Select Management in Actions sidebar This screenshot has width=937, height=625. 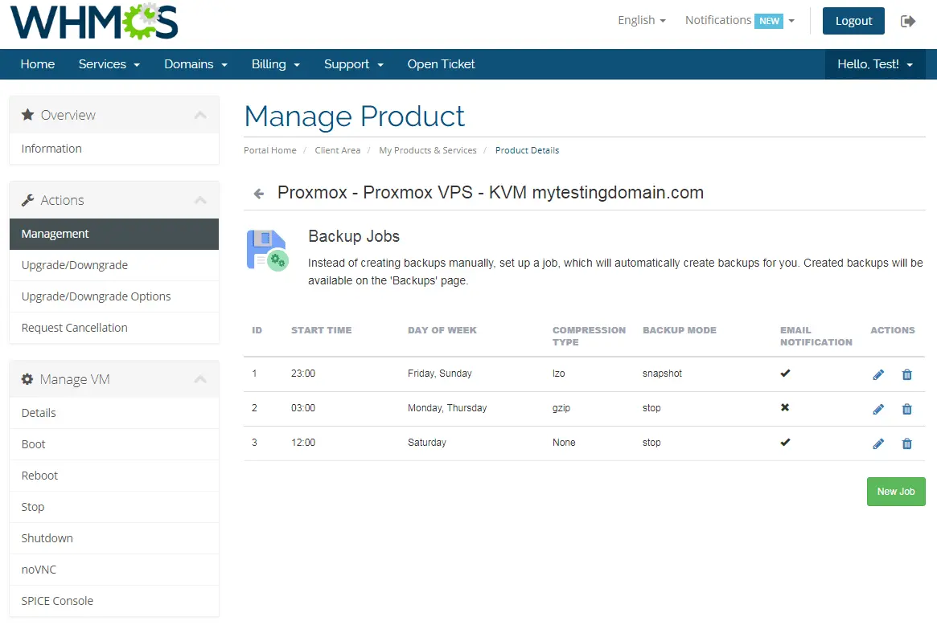[114, 234]
